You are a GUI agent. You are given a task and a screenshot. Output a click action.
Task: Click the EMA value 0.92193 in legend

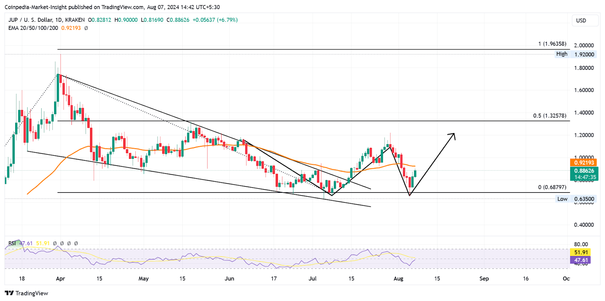point(71,28)
